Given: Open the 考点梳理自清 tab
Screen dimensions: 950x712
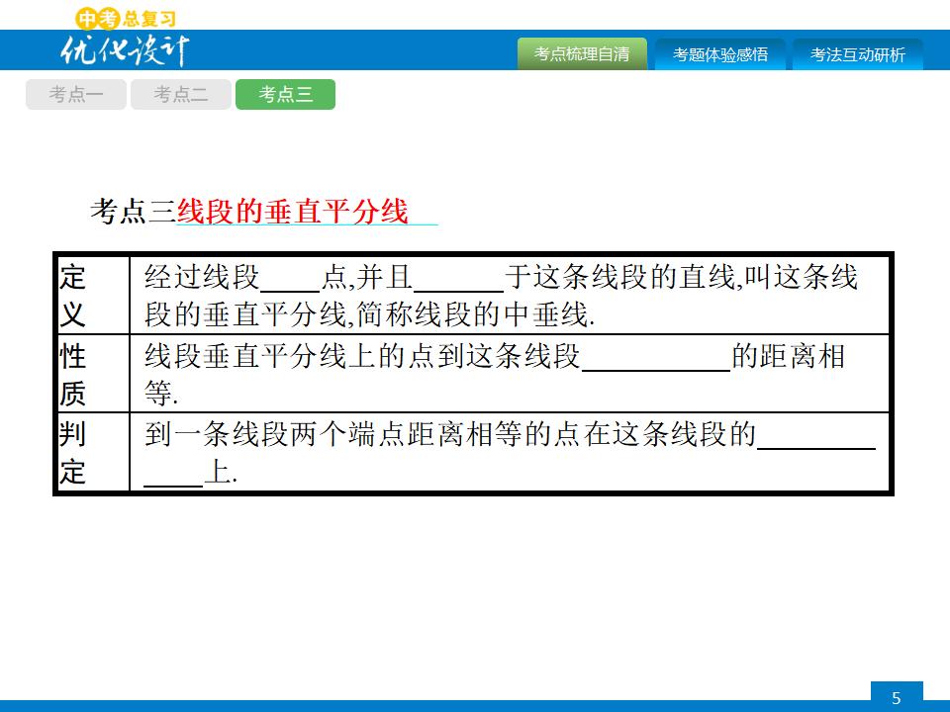Looking at the screenshot, I should 582,53.
